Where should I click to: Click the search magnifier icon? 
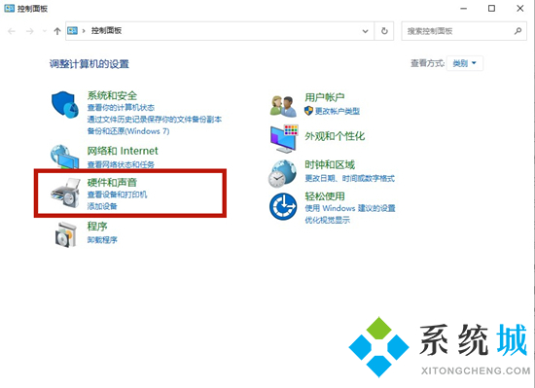click(x=517, y=31)
